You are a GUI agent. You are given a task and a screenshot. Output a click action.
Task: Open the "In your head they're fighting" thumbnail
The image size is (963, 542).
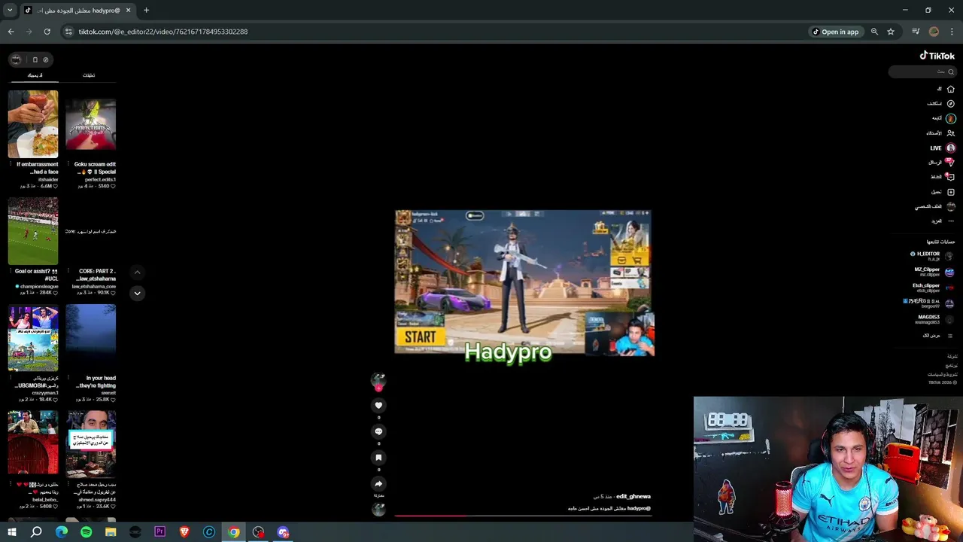pyautogui.click(x=90, y=338)
